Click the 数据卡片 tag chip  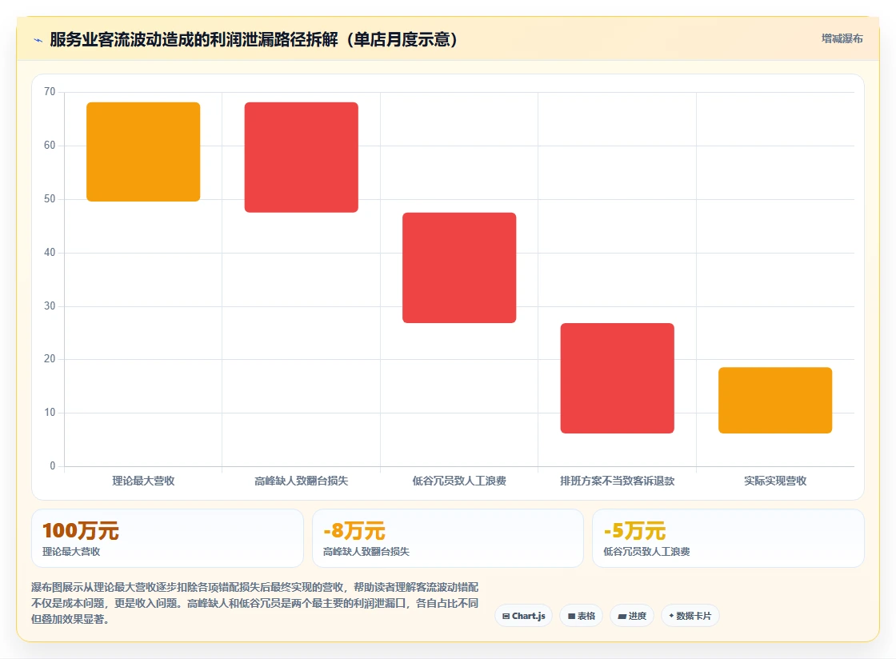(x=690, y=616)
